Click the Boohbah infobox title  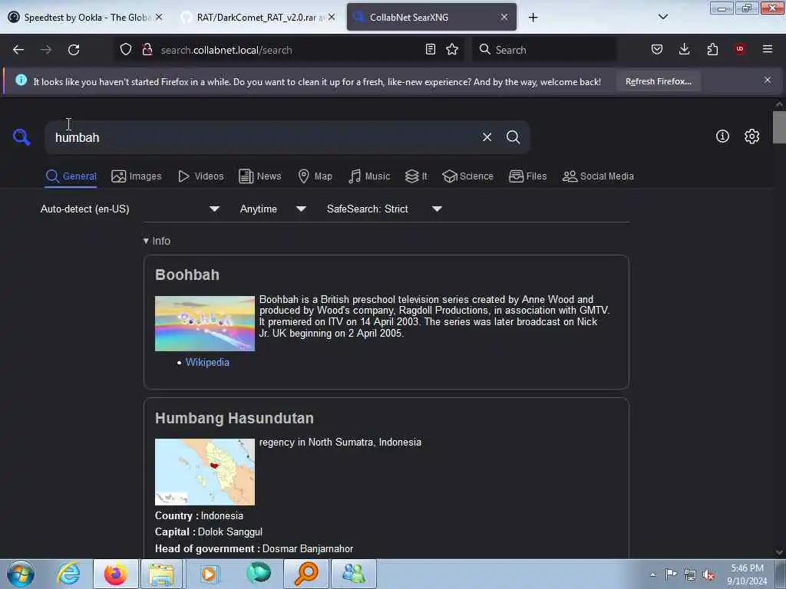tap(187, 275)
